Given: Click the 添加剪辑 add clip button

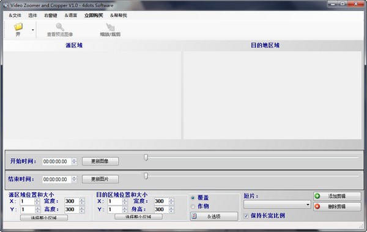Looking at the screenshot, I should point(337,196).
